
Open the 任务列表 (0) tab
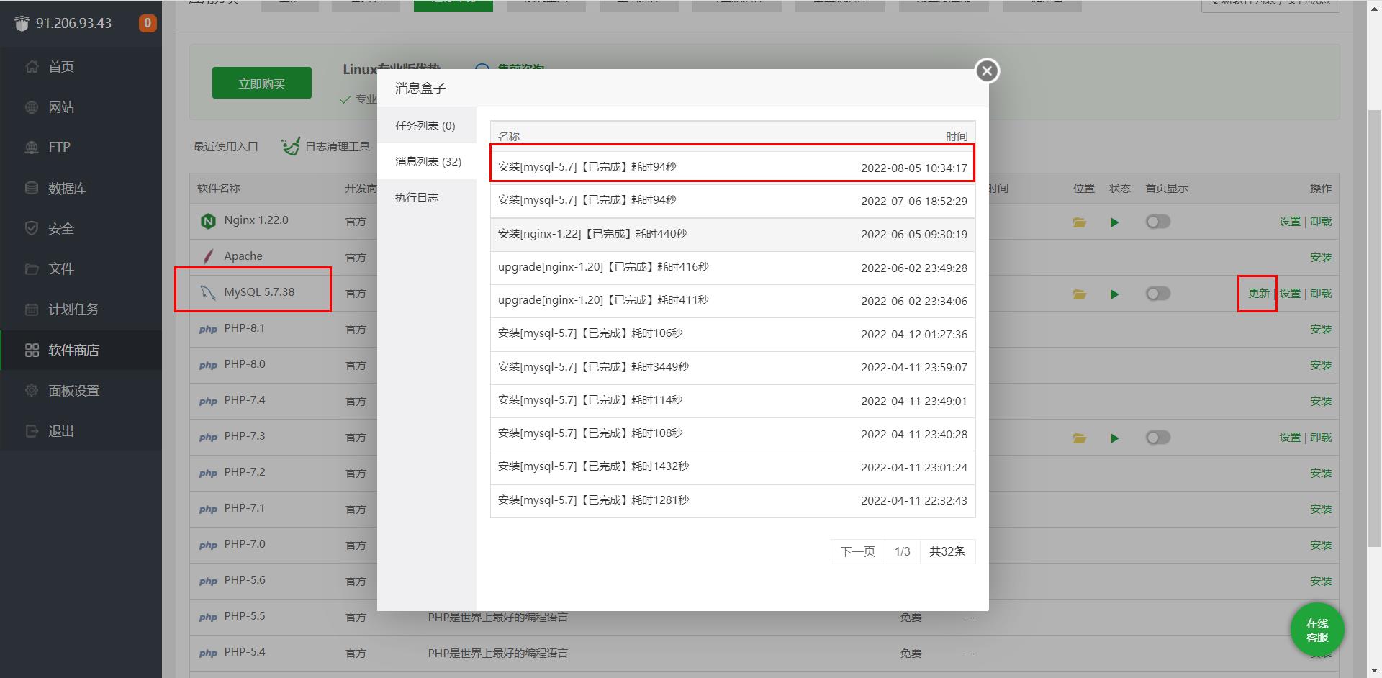425,125
